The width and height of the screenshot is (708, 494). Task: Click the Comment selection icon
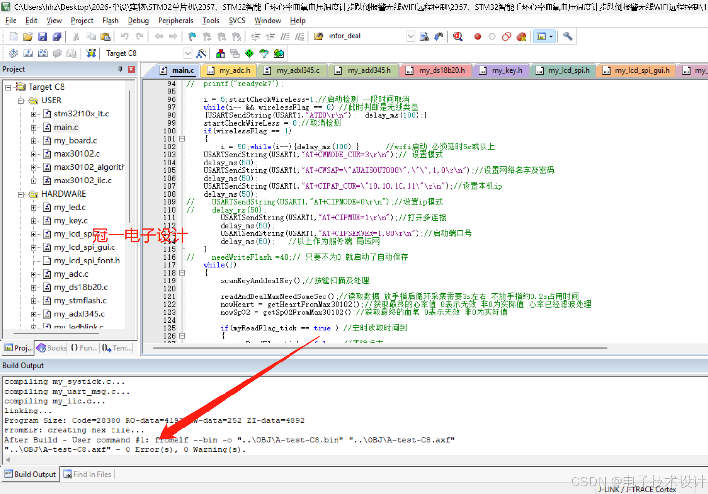point(285,36)
